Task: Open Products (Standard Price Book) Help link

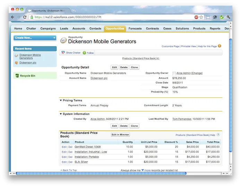Action: coord(195,135)
